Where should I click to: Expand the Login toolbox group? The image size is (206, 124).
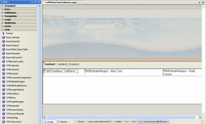2,19
